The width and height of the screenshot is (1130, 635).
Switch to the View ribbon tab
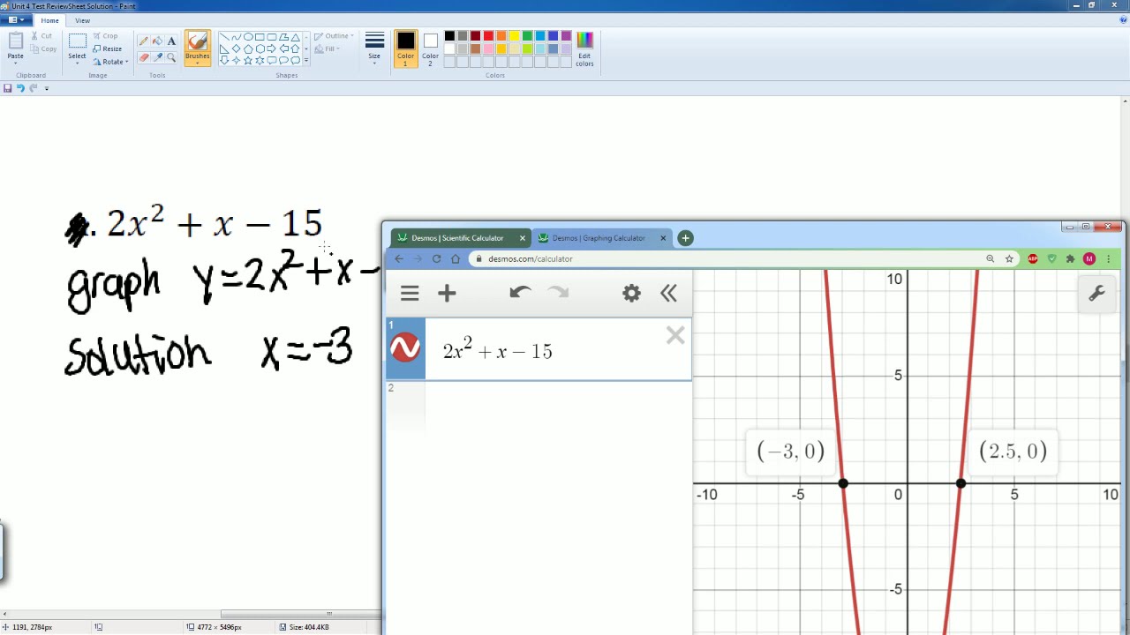coord(82,20)
